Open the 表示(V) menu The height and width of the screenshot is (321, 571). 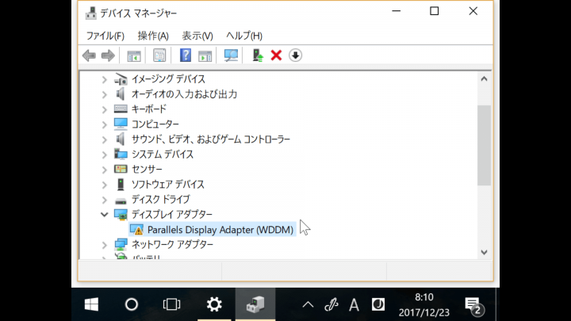[x=197, y=36]
